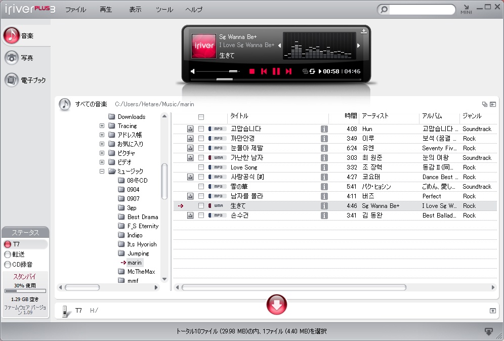
Task: Open the ファイル menu
Action: [x=75, y=10]
